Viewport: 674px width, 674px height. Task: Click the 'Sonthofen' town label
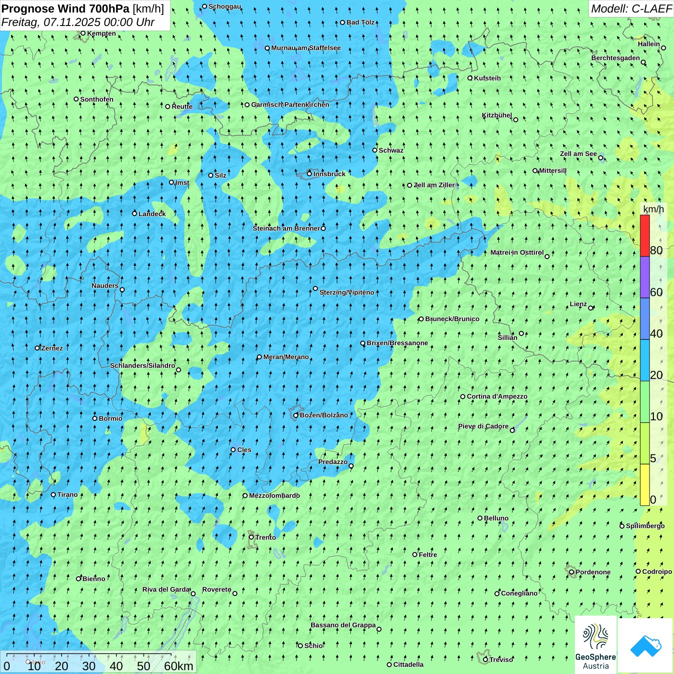tap(97, 99)
